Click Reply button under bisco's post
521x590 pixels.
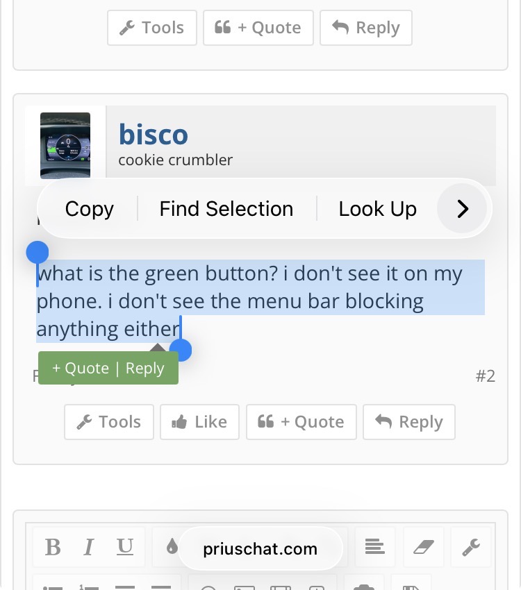pyautogui.click(x=408, y=422)
